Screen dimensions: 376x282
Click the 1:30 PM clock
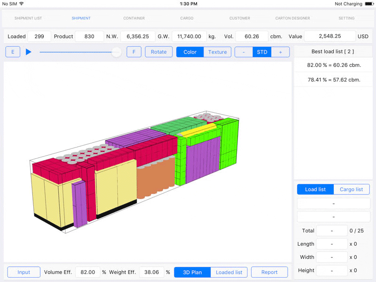[x=188, y=4]
